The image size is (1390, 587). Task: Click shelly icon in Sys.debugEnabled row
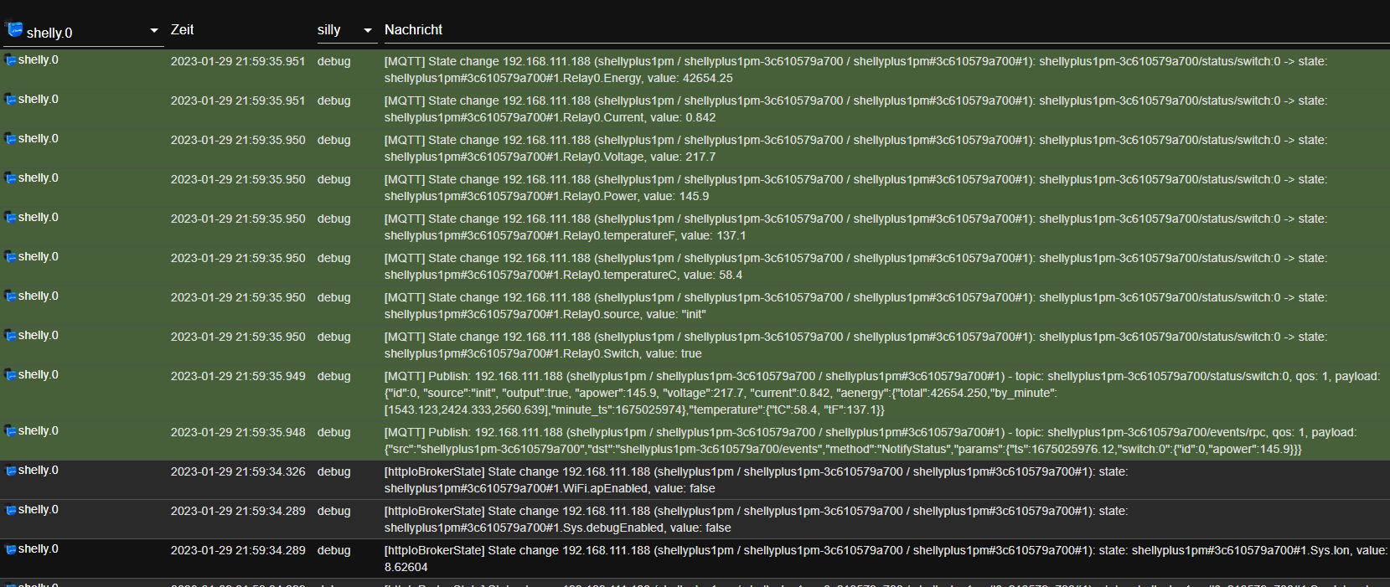(11, 509)
